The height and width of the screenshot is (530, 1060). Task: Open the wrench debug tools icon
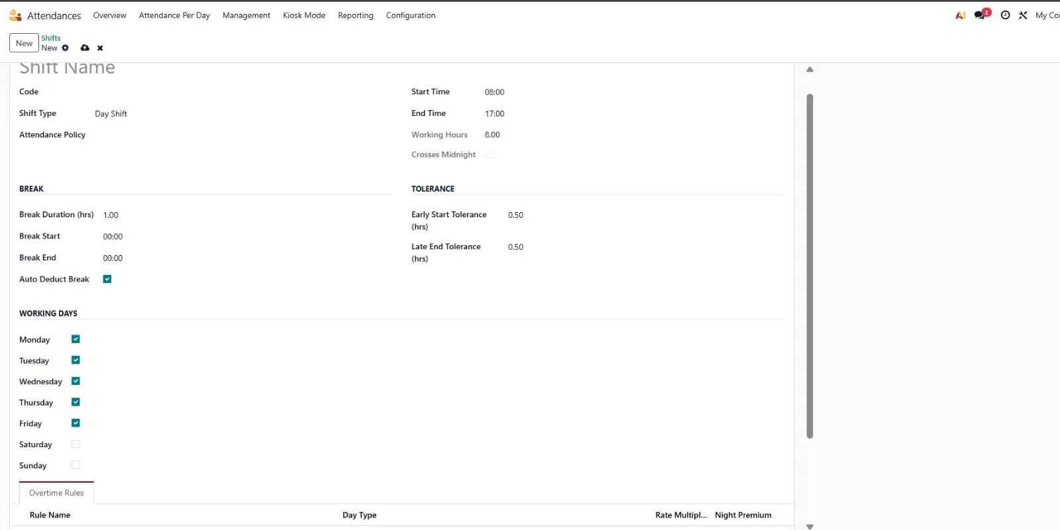[x=1023, y=15]
